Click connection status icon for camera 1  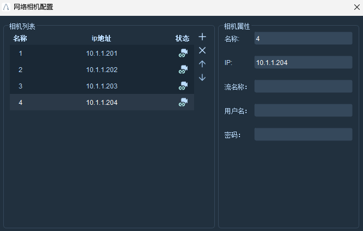click(x=183, y=53)
